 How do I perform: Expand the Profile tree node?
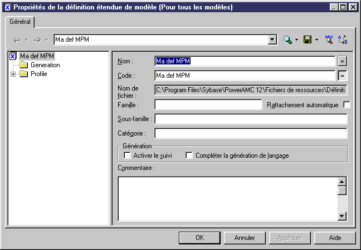click(13, 74)
